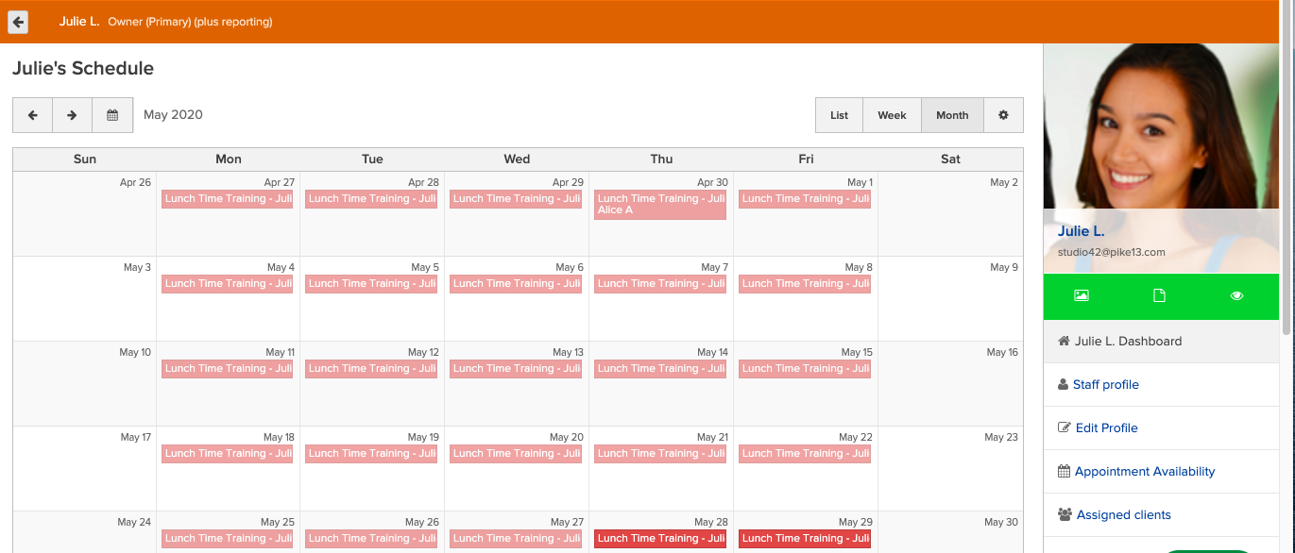Switch to Week view
The width and height of the screenshot is (1295, 553).
tap(892, 115)
